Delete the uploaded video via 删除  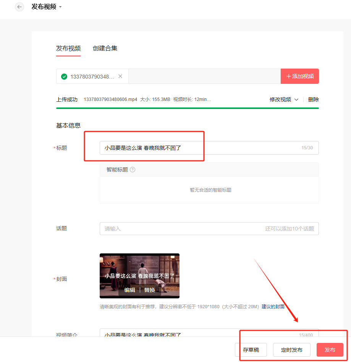pyautogui.click(x=313, y=99)
